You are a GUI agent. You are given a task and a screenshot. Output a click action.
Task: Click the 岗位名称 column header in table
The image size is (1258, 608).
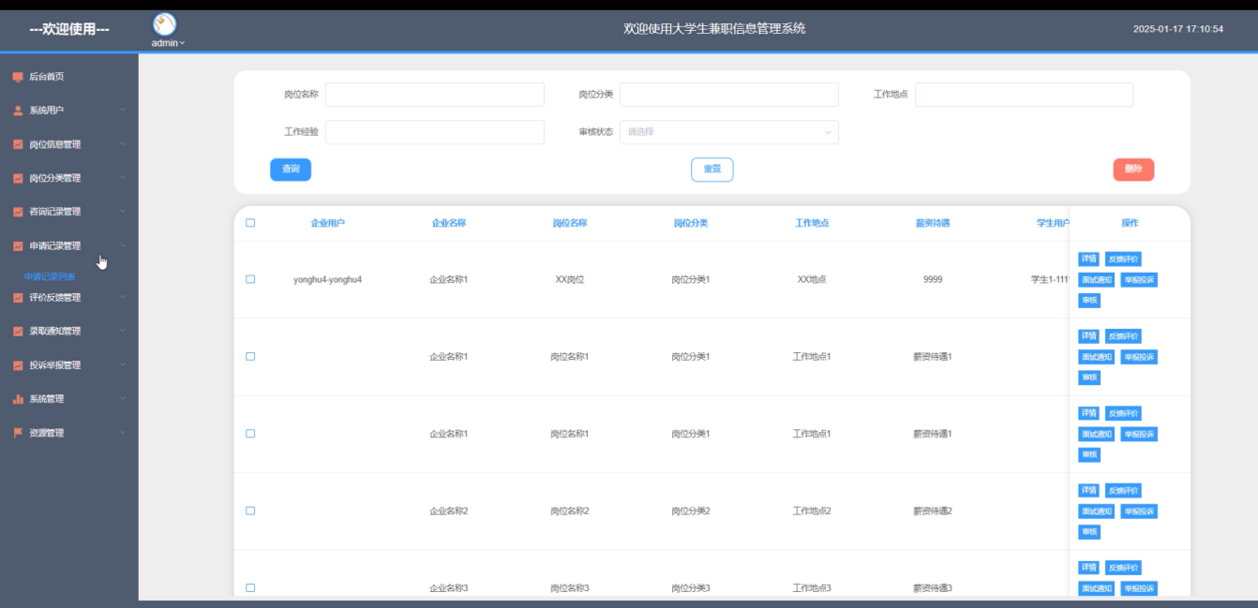(570, 223)
